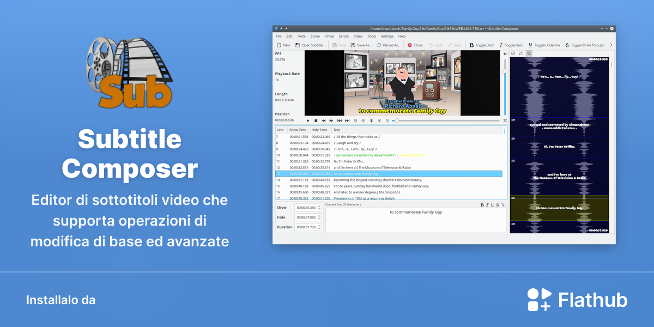Click the rewind (seek backward) button
Viewport: 654px width, 327px height.
324,120
